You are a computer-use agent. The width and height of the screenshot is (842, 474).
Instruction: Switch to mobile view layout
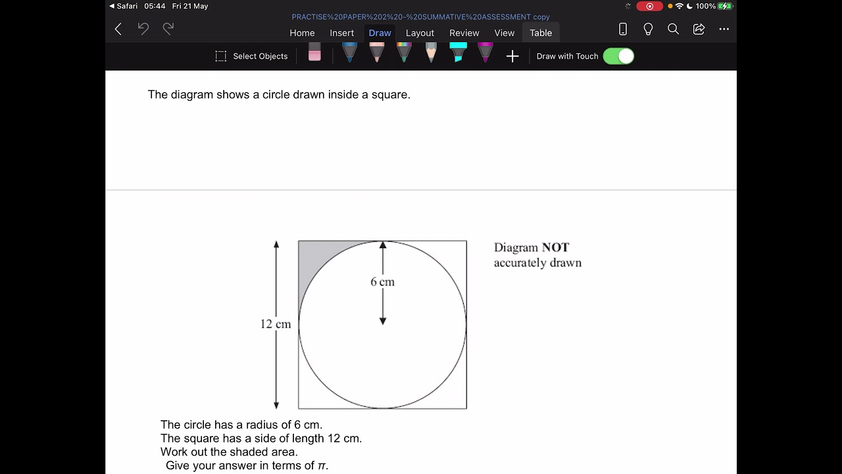point(623,29)
